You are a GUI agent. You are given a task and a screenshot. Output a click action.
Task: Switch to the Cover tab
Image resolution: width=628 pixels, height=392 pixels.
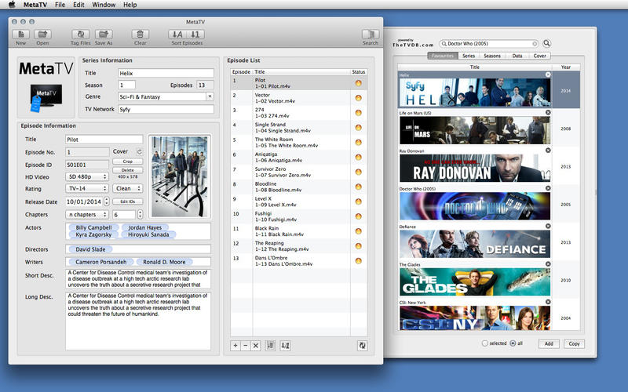click(x=539, y=56)
